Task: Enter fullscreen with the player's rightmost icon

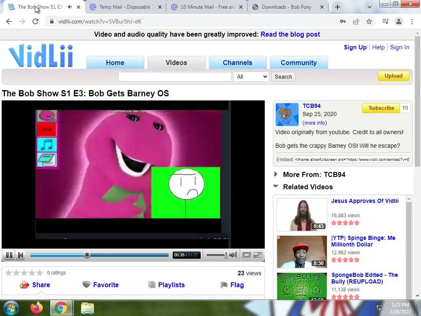Action: point(258,255)
